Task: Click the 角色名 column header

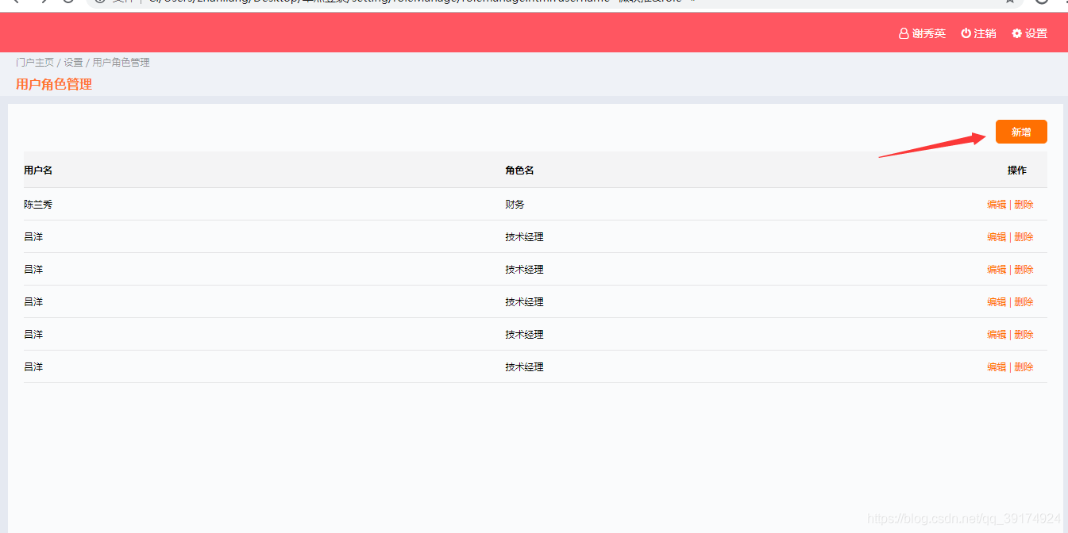Action: [x=519, y=171]
